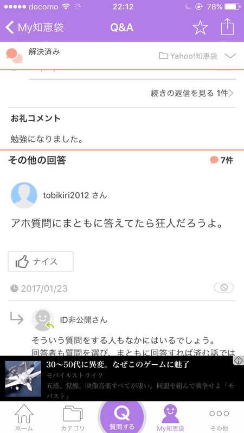View 続きの返信を見る 1件

[x=192, y=93]
